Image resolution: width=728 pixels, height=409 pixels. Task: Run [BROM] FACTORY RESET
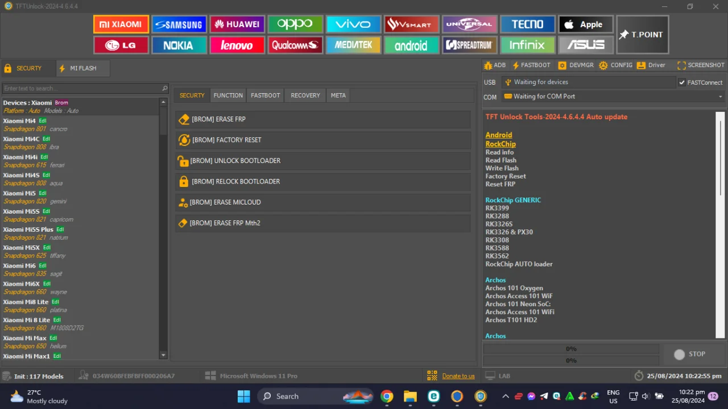(x=323, y=140)
